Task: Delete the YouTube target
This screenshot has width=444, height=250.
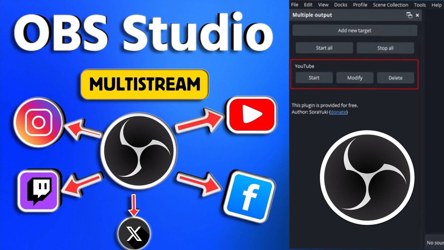Action: [395, 78]
